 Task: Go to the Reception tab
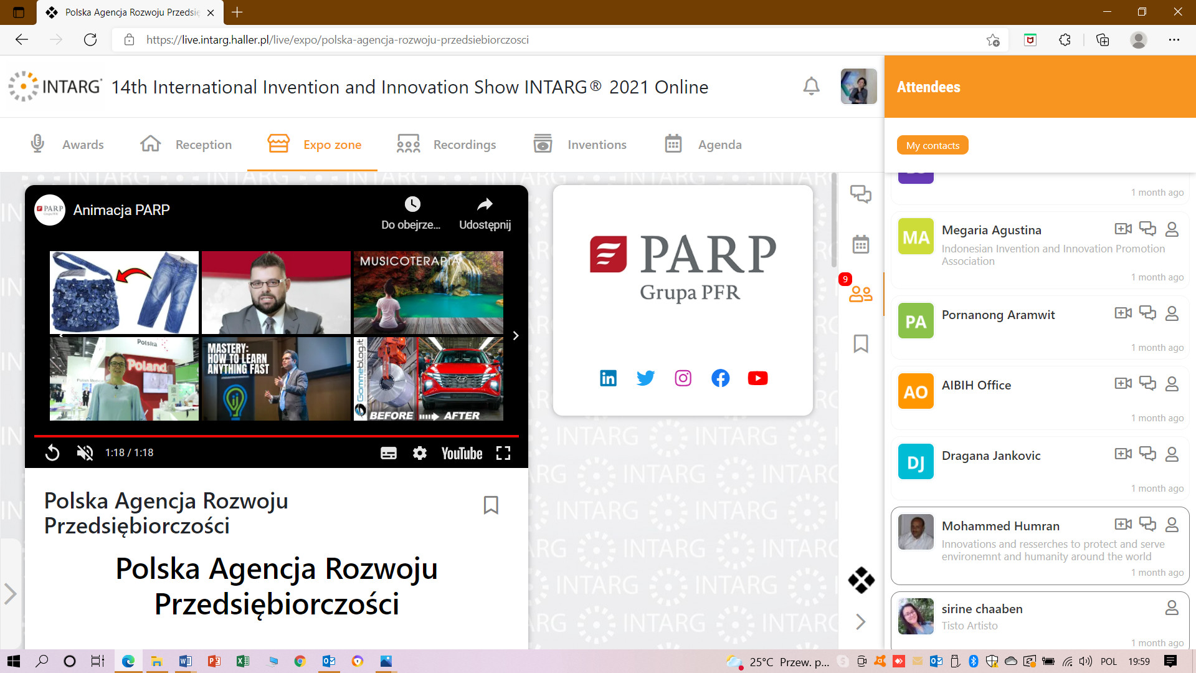point(186,145)
